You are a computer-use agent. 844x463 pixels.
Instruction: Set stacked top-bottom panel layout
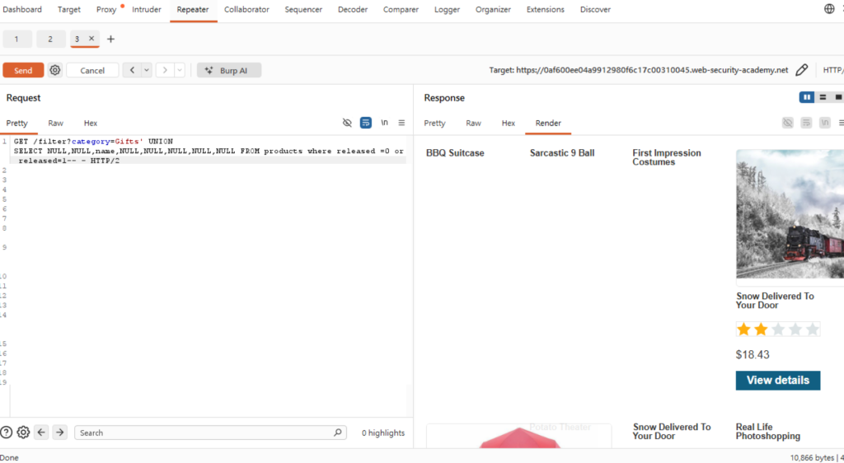click(x=823, y=97)
